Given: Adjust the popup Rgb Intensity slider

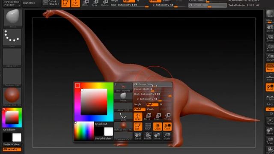Looking at the screenshot, I should point(153,95).
